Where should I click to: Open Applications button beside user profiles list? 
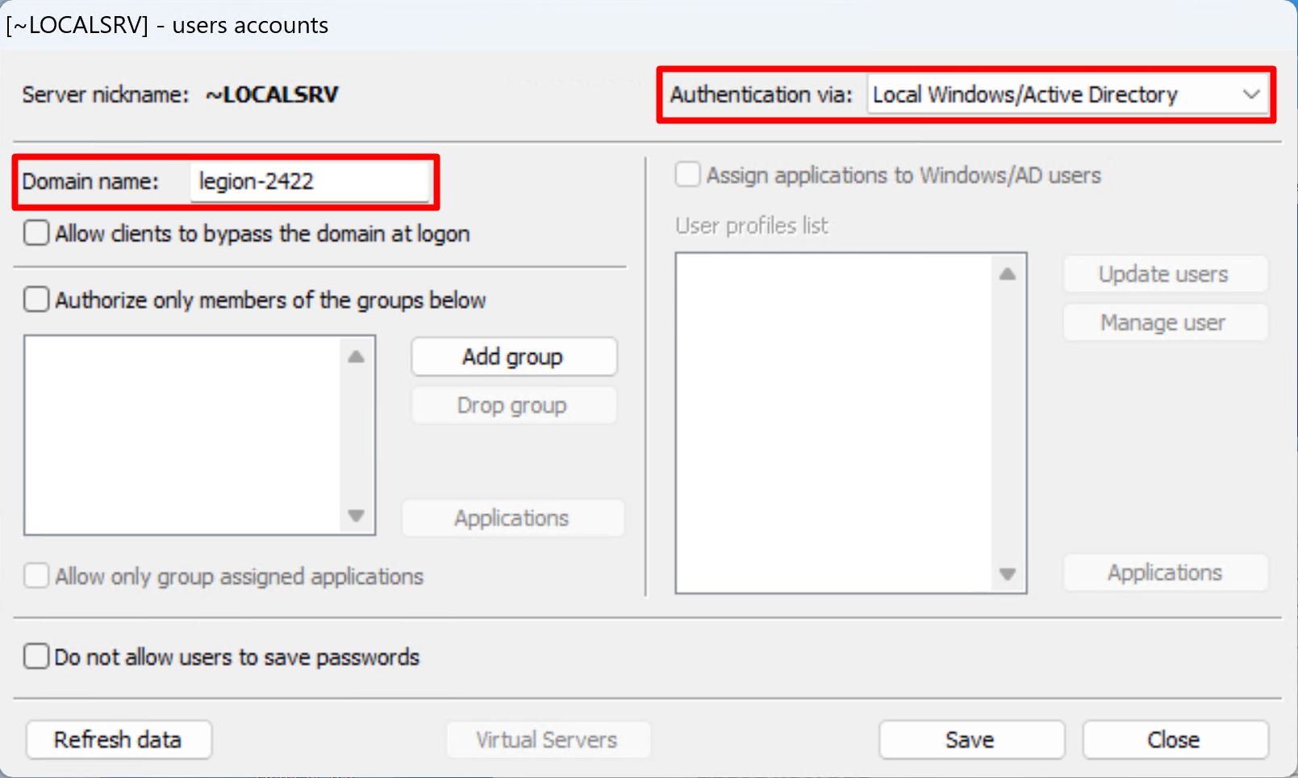1164,573
